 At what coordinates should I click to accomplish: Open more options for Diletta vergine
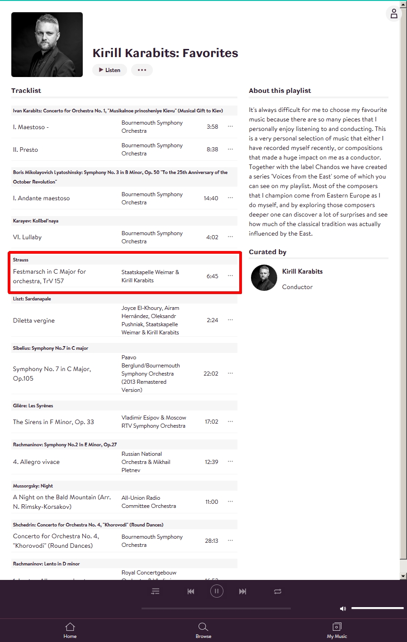231,320
